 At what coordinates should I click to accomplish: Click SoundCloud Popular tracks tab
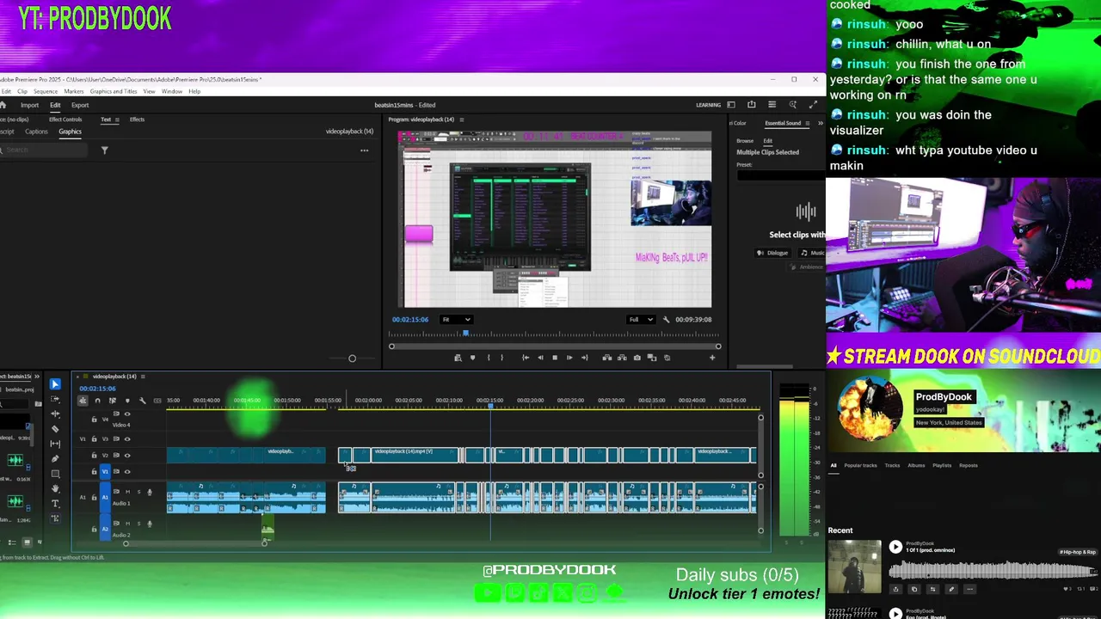pyautogui.click(x=860, y=466)
